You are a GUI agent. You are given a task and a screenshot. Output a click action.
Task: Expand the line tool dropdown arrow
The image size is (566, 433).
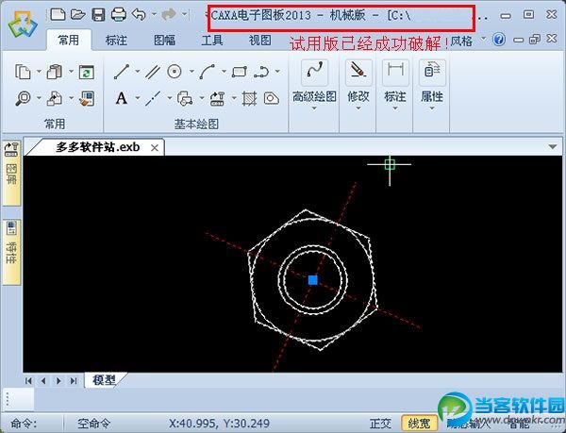pyautogui.click(x=137, y=72)
